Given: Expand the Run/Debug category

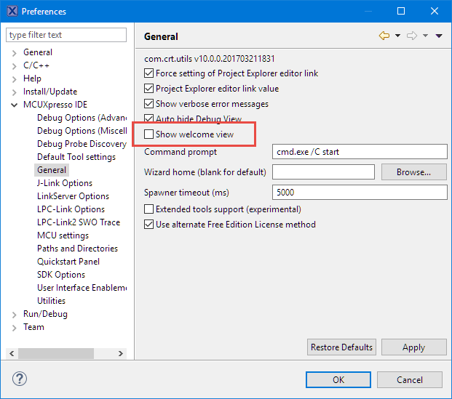Looking at the screenshot, I should click(15, 314).
